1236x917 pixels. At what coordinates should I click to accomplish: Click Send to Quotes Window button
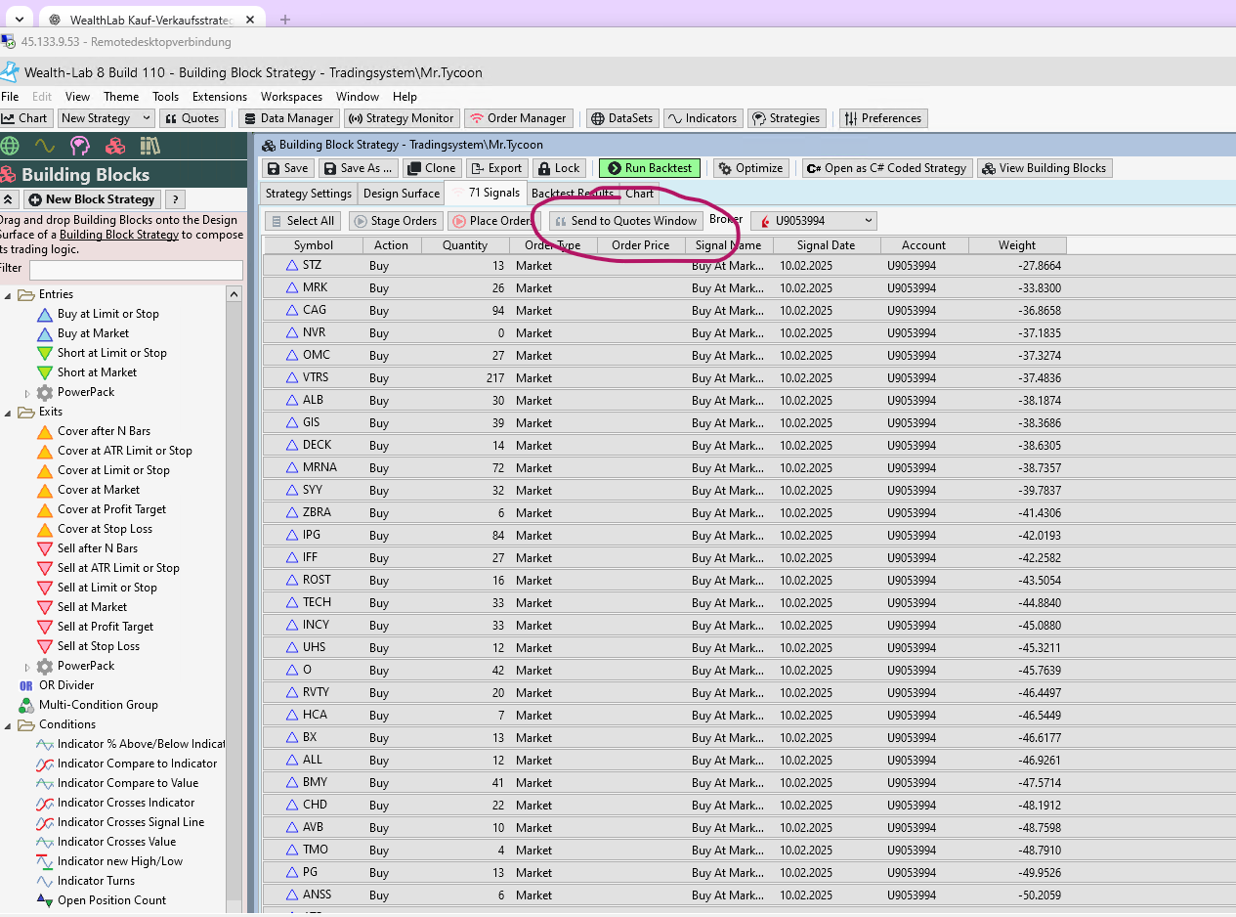pyautogui.click(x=625, y=221)
